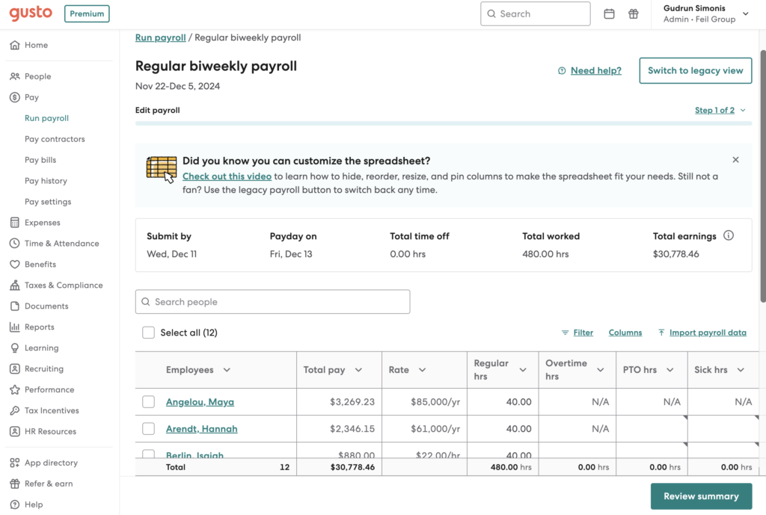
Task: Dismiss the customize spreadsheet banner
Action: coord(735,160)
